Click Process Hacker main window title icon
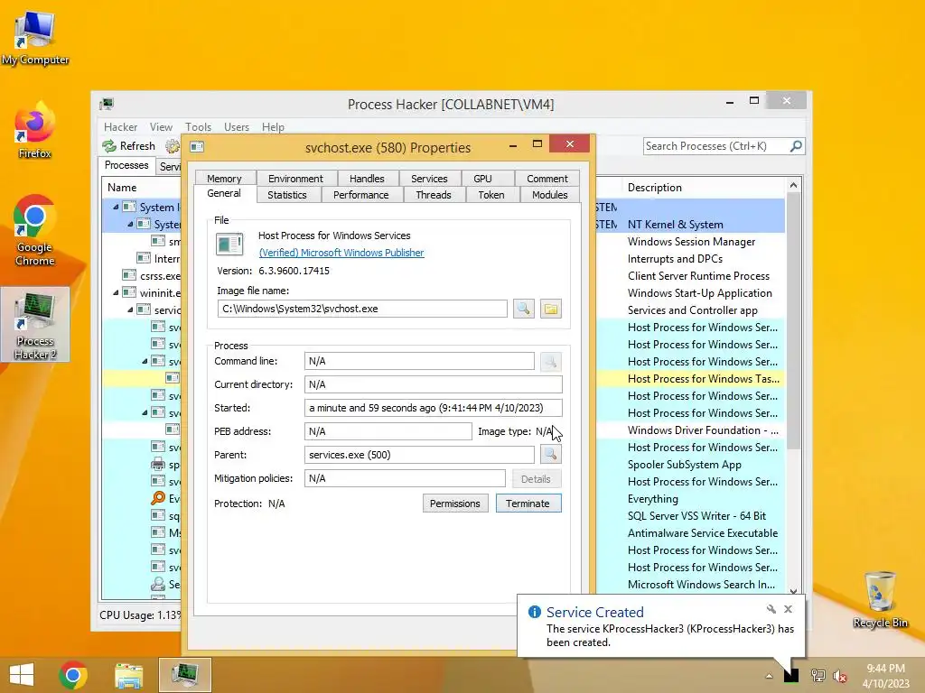 pos(107,105)
